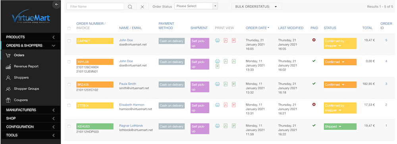Click the search magnifier icon
This screenshot has width=397, height=144.
(130, 7)
